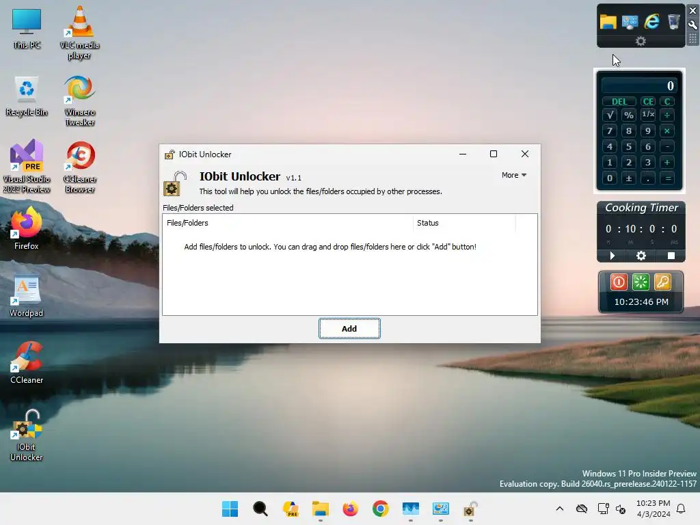
Task: Open This PC desktop icon
Action: [27, 29]
